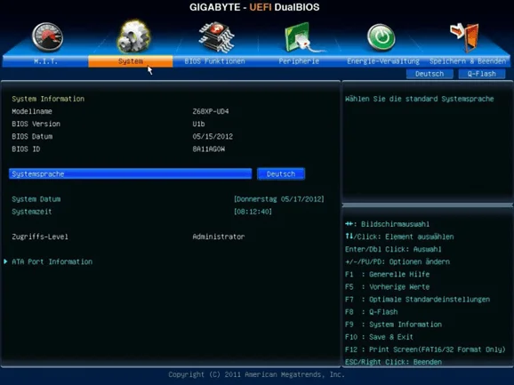
Task: Click the arrow beside ATA Port Information
Action: [5, 261]
